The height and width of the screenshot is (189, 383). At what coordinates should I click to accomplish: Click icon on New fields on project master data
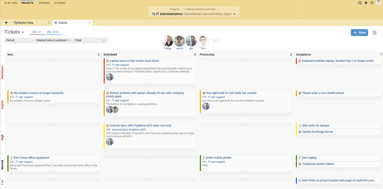(x=300, y=181)
